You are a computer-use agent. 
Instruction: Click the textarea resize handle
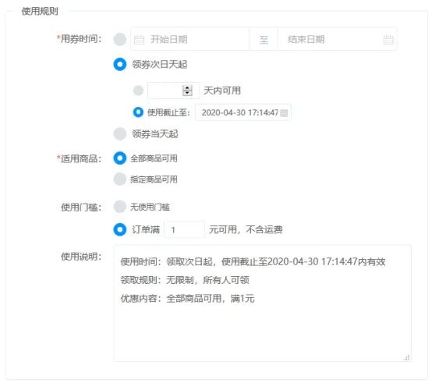tap(406, 357)
